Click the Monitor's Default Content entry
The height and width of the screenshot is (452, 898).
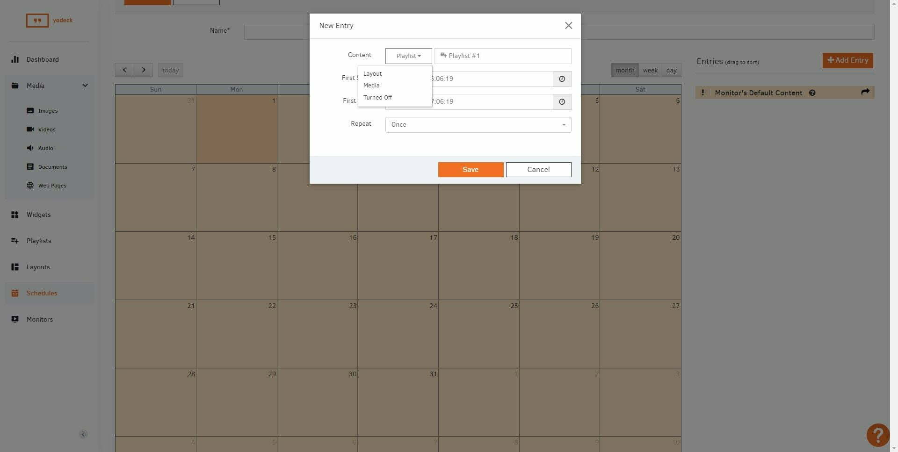coord(785,93)
